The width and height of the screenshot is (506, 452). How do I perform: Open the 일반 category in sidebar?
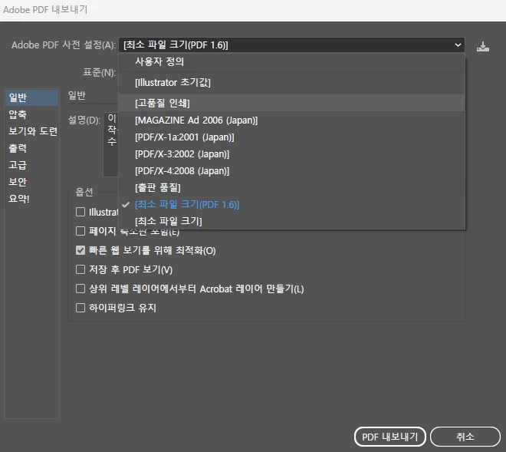click(31, 97)
